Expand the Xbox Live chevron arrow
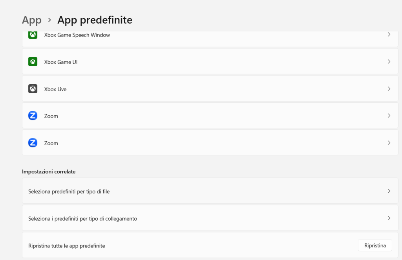This screenshot has height=260, width=402. tap(389, 89)
